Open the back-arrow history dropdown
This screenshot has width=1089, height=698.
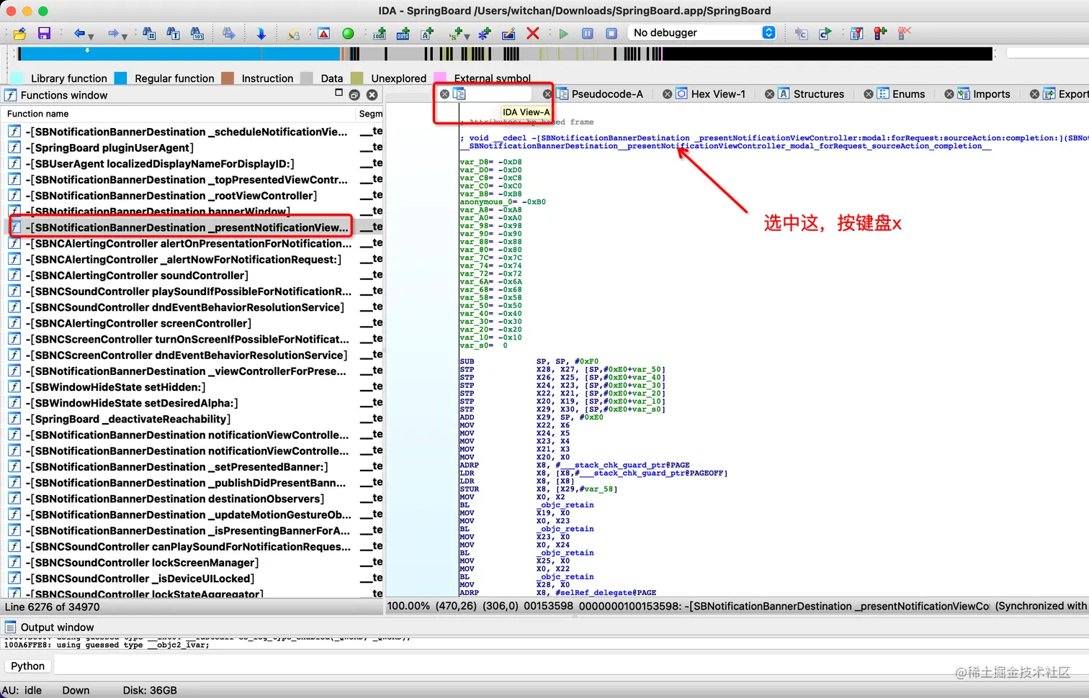(x=91, y=36)
